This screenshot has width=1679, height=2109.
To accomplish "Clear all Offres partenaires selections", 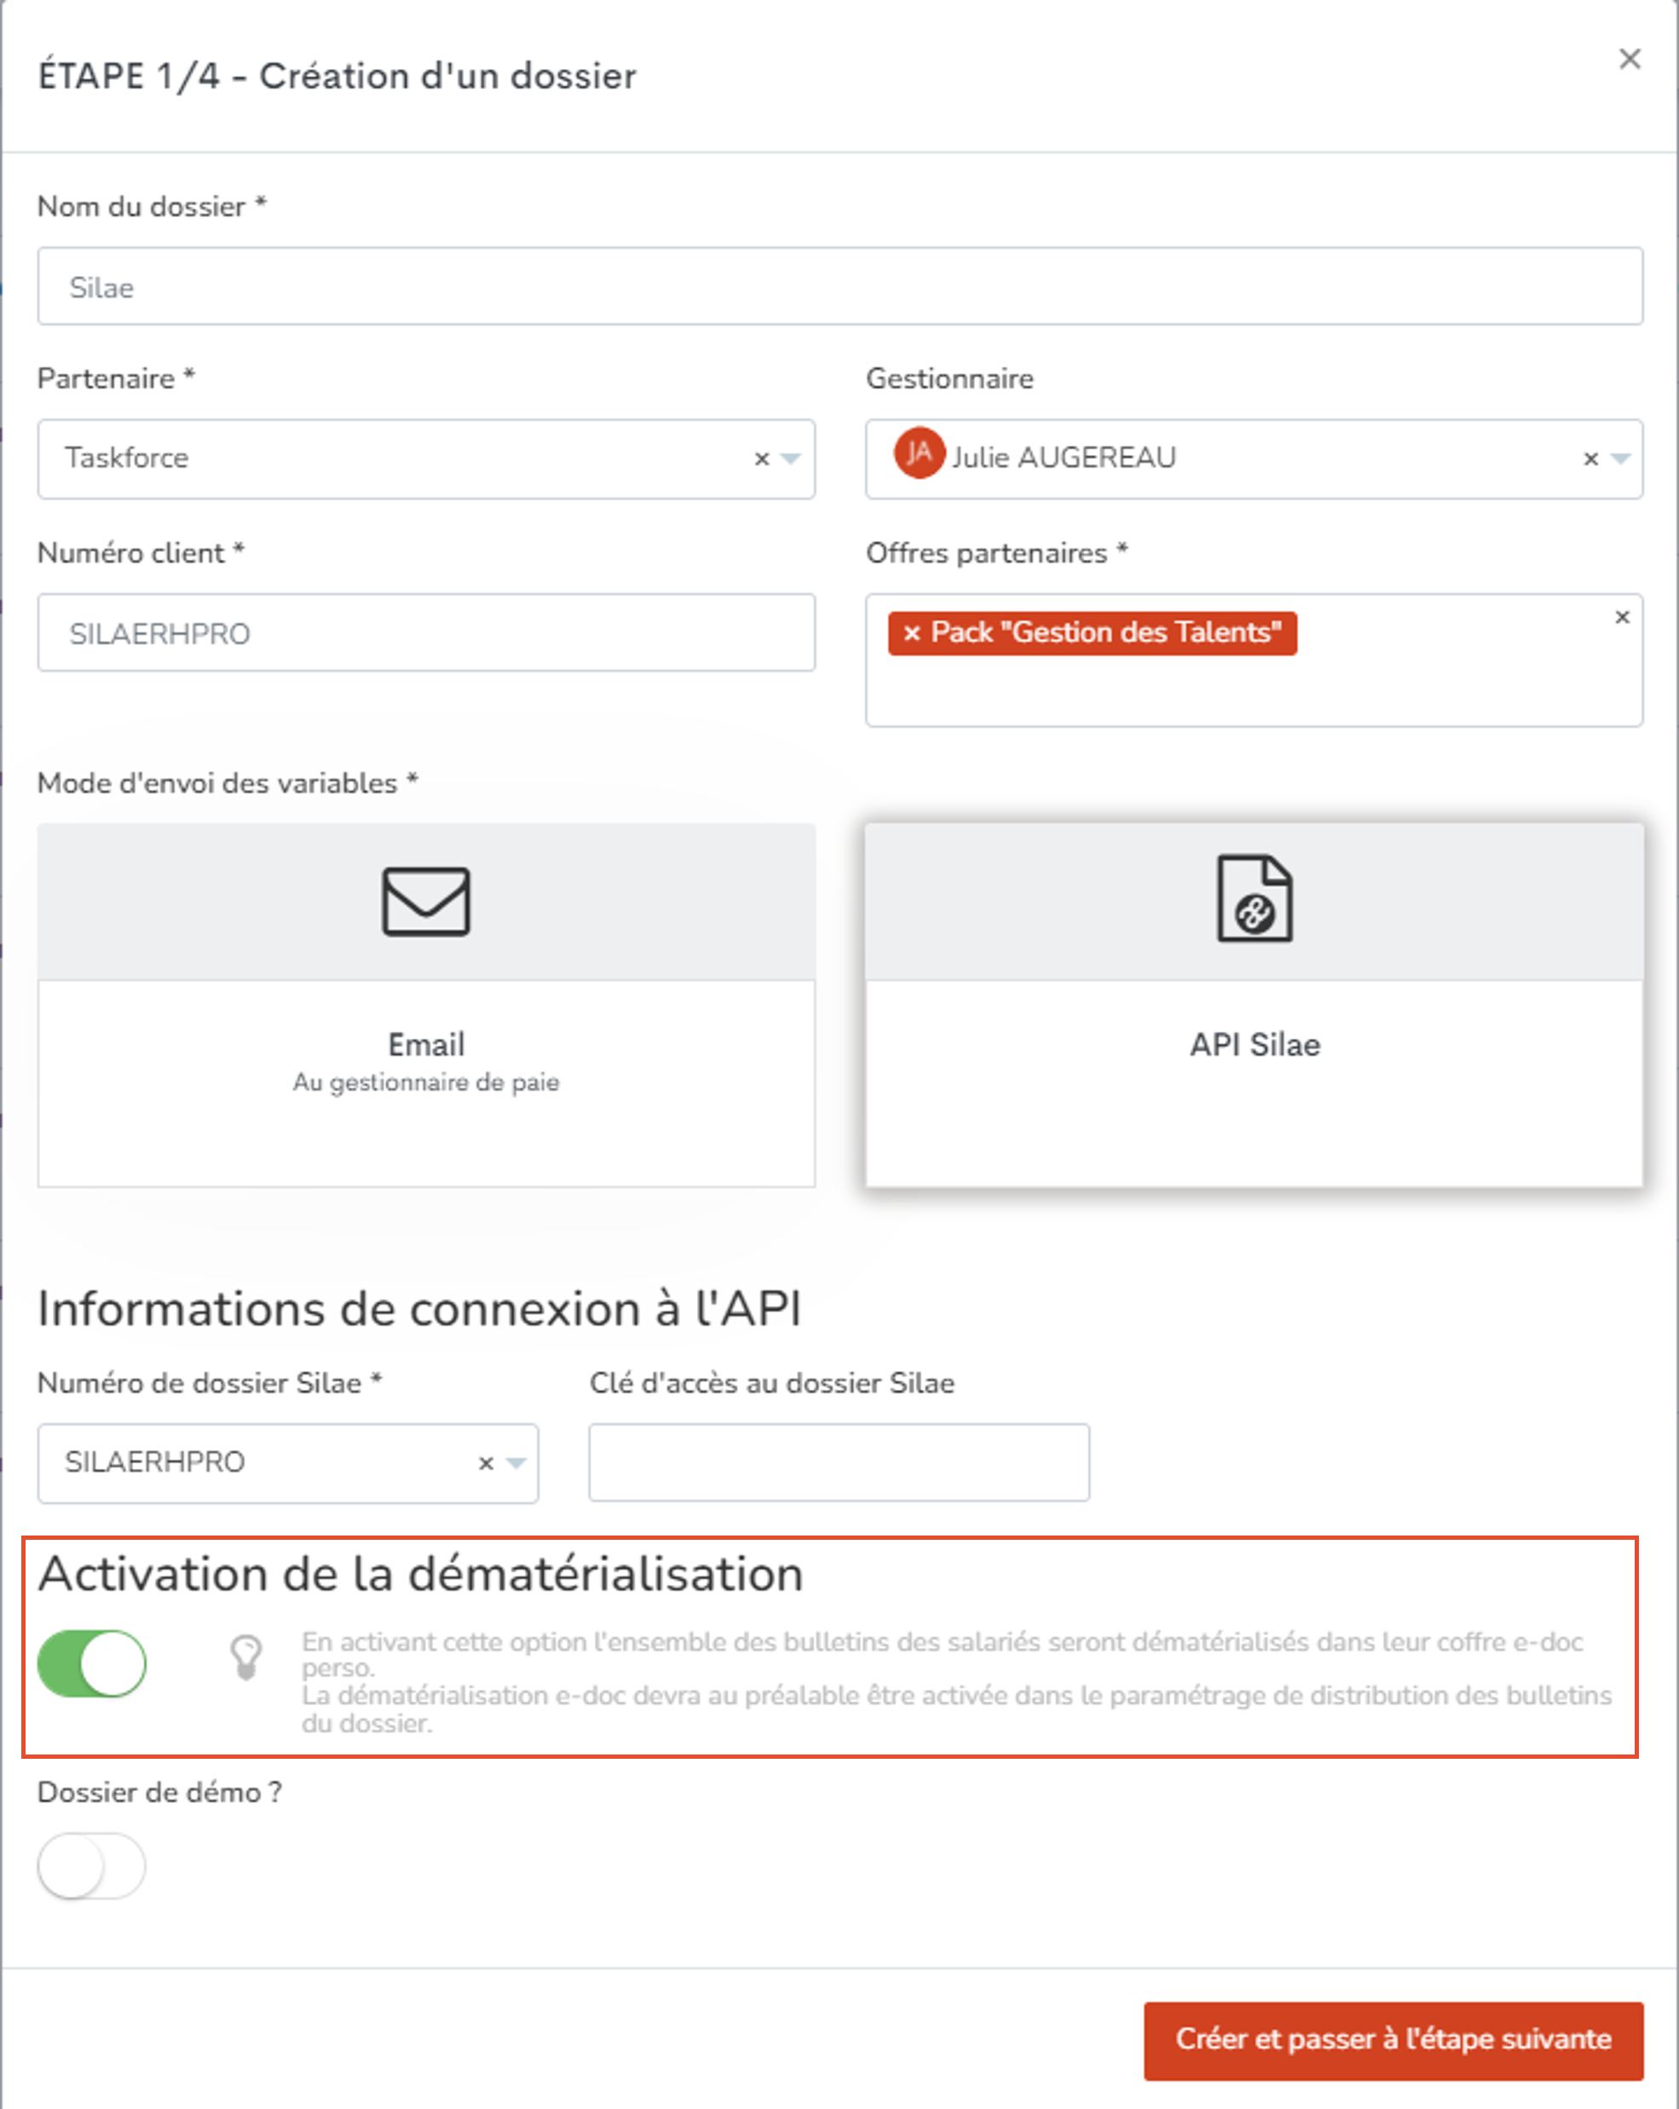I will 1622,617.
